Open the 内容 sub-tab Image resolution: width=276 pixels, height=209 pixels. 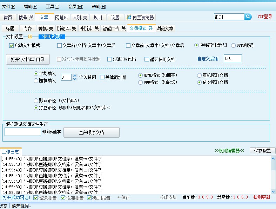[x=28, y=28]
